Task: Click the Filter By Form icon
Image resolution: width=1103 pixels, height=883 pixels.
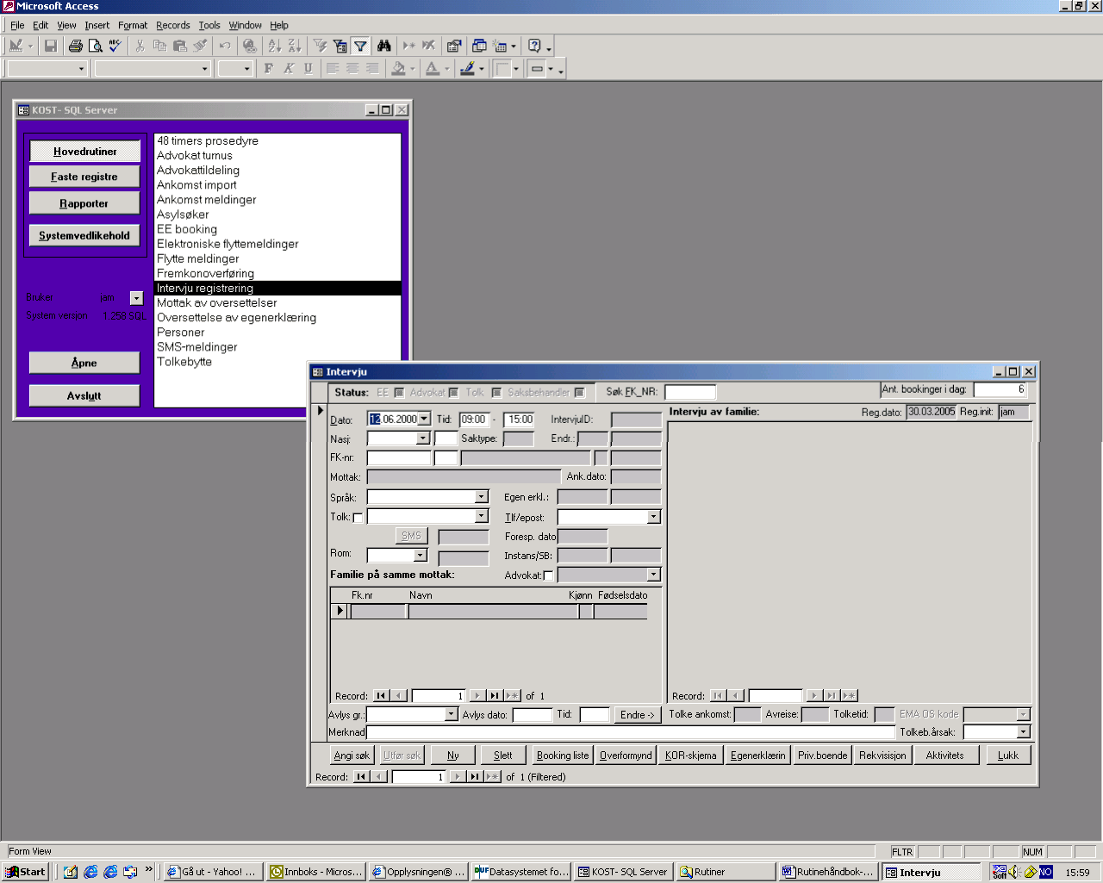Action: coord(340,46)
